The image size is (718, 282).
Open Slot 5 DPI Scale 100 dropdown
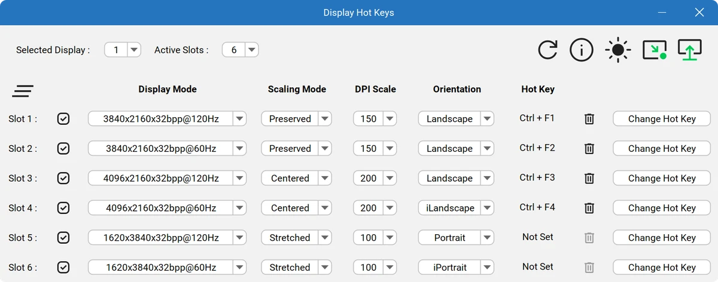coord(375,238)
